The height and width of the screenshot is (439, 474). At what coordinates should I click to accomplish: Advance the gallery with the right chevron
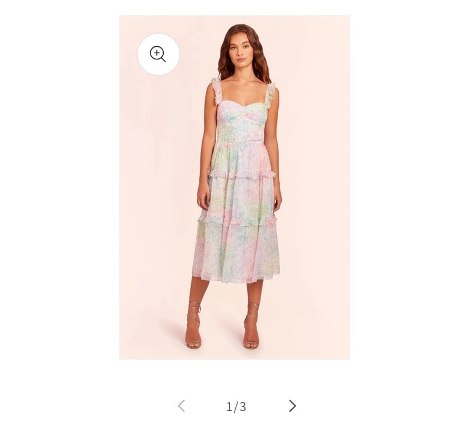[x=293, y=406]
